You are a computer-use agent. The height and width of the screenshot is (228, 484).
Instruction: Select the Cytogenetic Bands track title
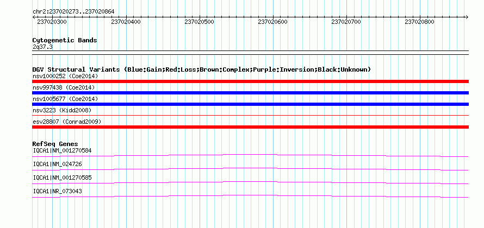coord(65,40)
